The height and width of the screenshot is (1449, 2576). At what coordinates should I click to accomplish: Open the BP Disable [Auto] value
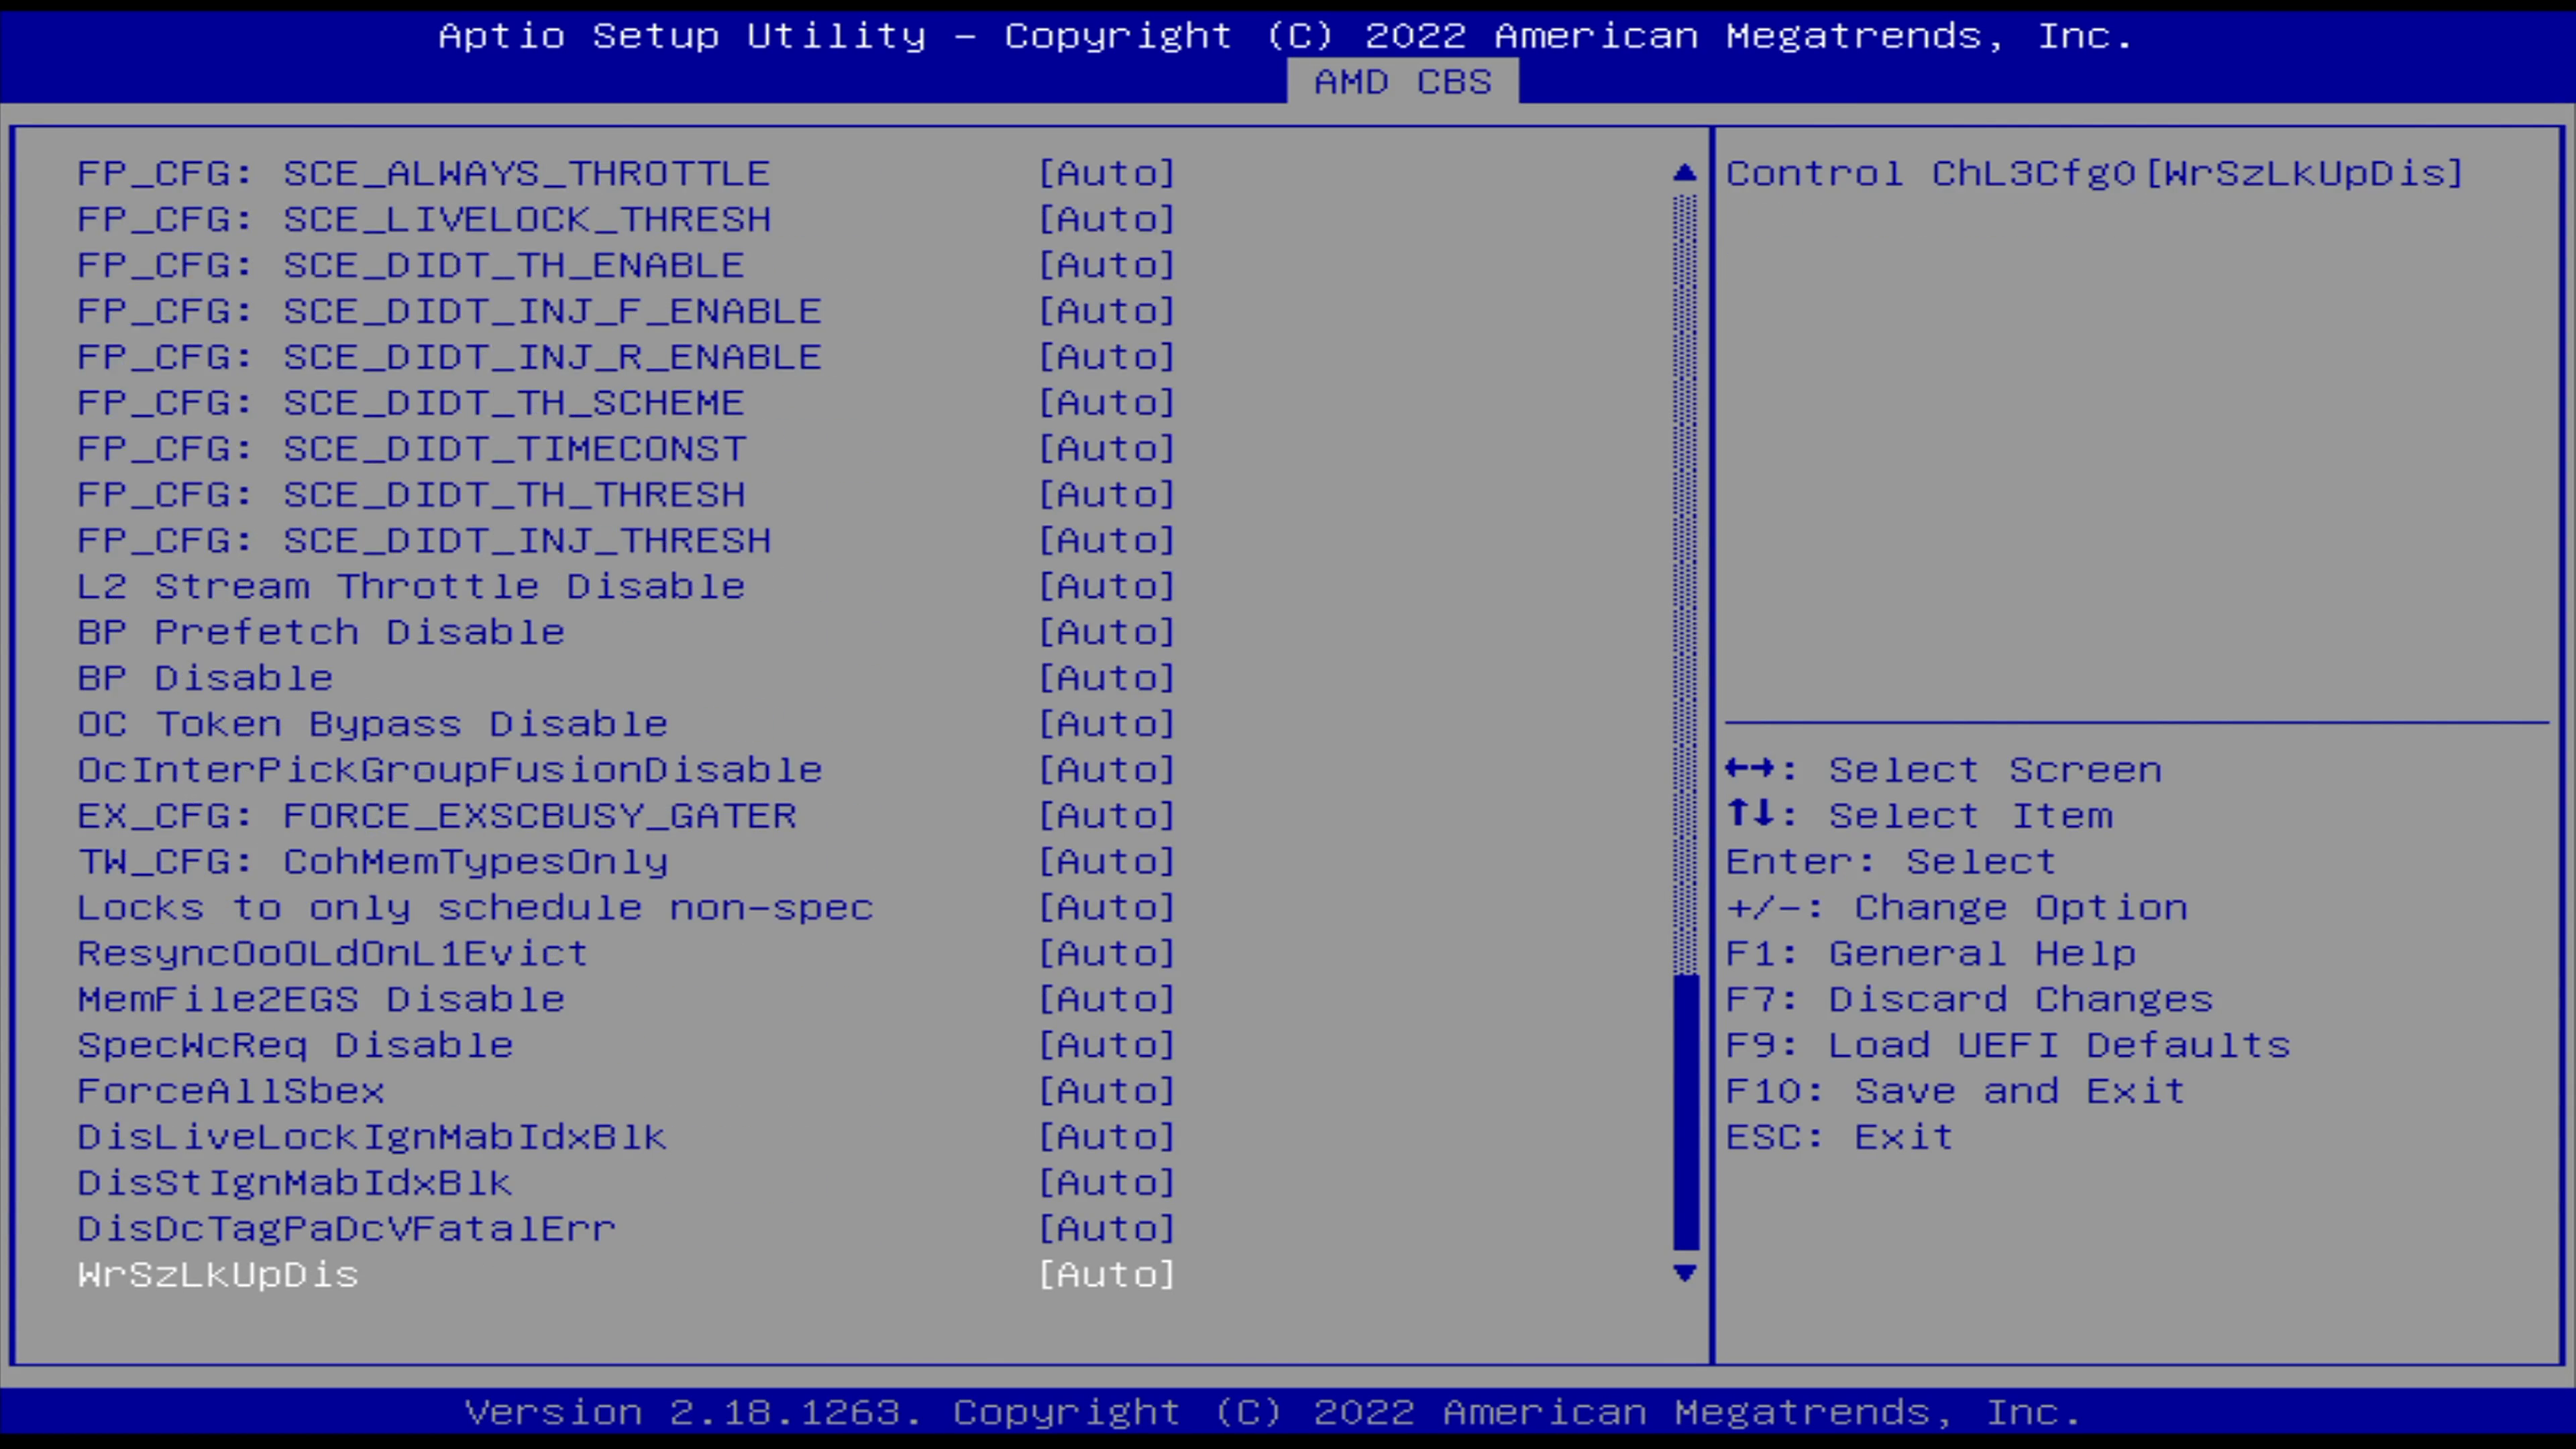pyautogui.click(x=1107, y=678)
